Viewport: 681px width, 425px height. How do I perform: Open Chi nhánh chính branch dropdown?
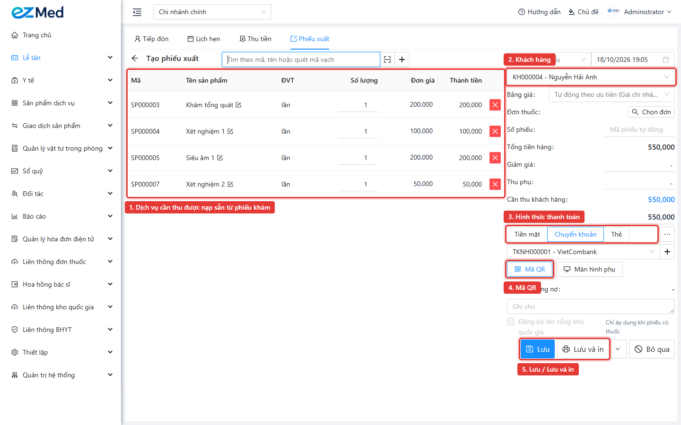pos(212,12)
